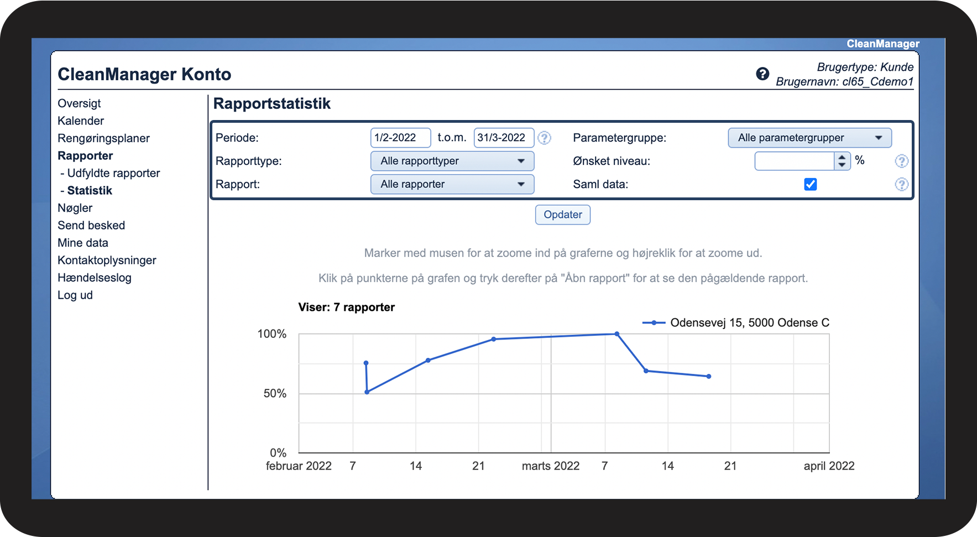Click the Send besked link
The height and width of the screenshot is (537, 977).
91,225
